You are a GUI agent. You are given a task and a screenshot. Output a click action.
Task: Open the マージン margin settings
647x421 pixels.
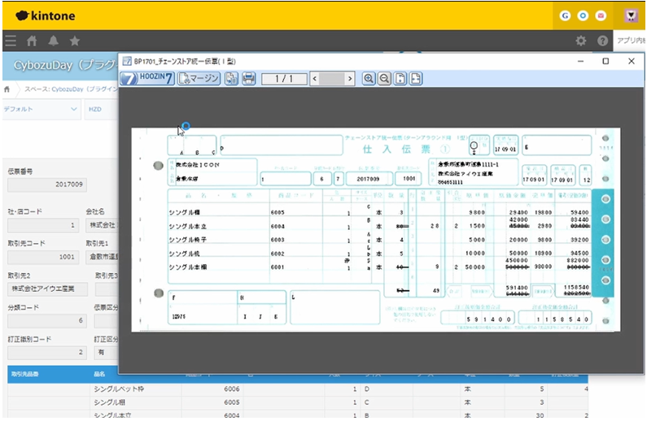pyautogui.click(x=199, y=78)
